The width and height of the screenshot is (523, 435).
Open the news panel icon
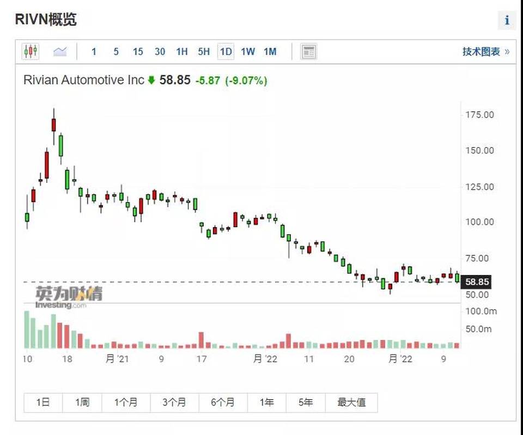[308, 52]
